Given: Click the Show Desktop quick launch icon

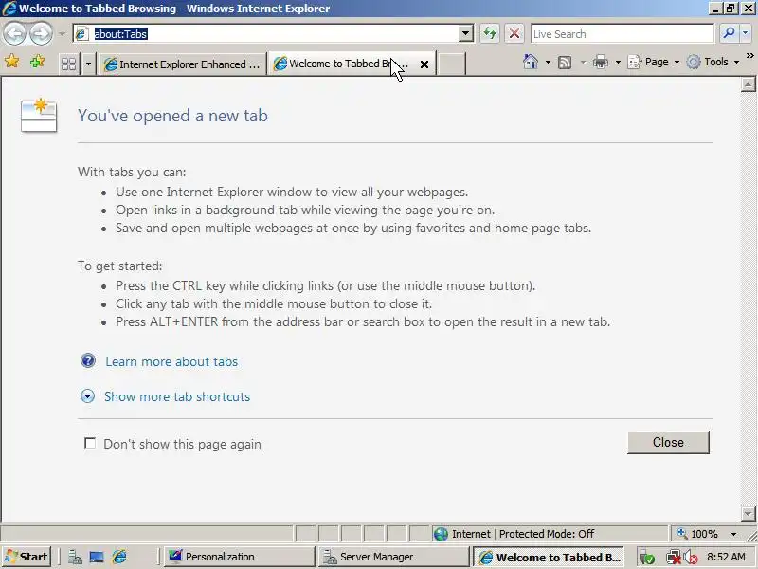Looking at the screenshot, I should 97,558.
